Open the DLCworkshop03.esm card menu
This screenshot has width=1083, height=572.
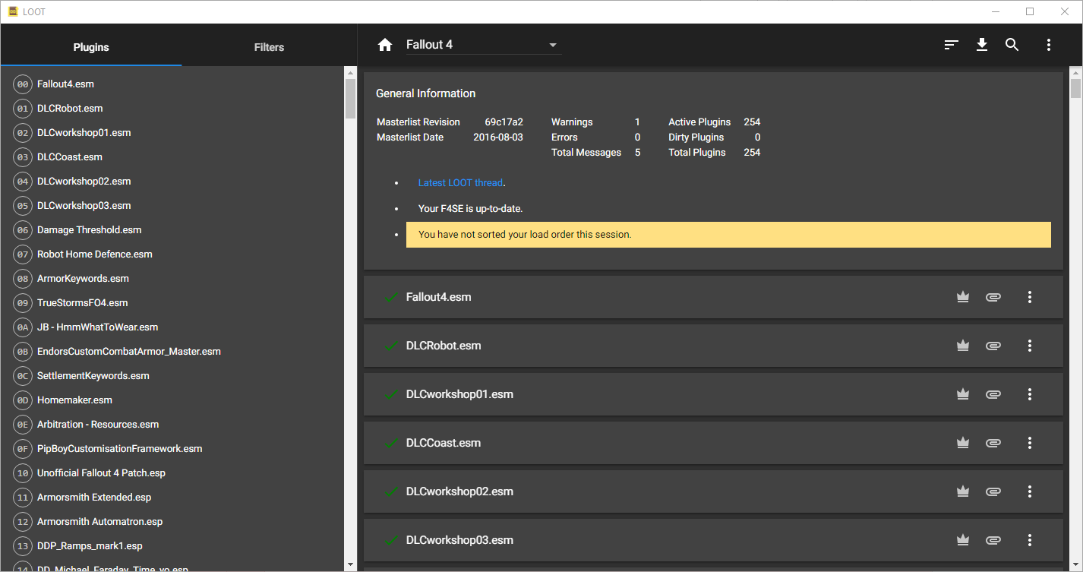(x=1030, y=540)
